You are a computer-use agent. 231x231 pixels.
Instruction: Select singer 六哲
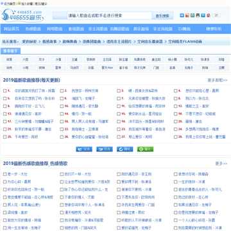[26, 60]
